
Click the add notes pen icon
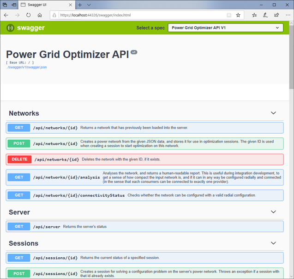click(265, 15)
